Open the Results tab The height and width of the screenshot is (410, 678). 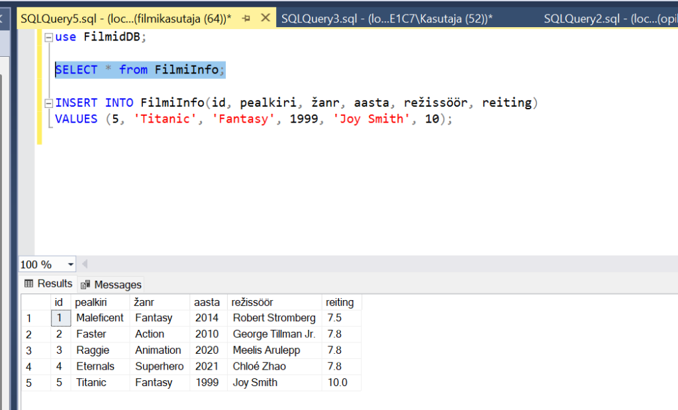[x=48, y=283]
